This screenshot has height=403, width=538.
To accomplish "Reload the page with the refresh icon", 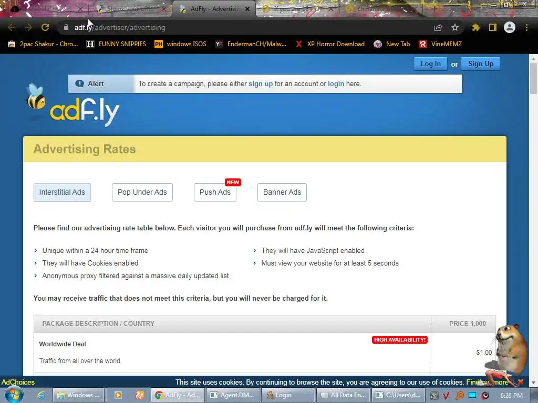I will tap(45, 27).
